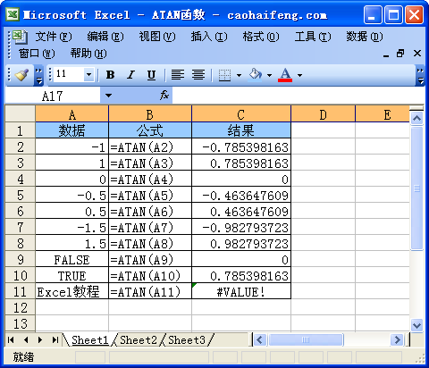Open the 插入(I) menu
The width and height of the screenshot is (429, 368).
click(209, 37)
